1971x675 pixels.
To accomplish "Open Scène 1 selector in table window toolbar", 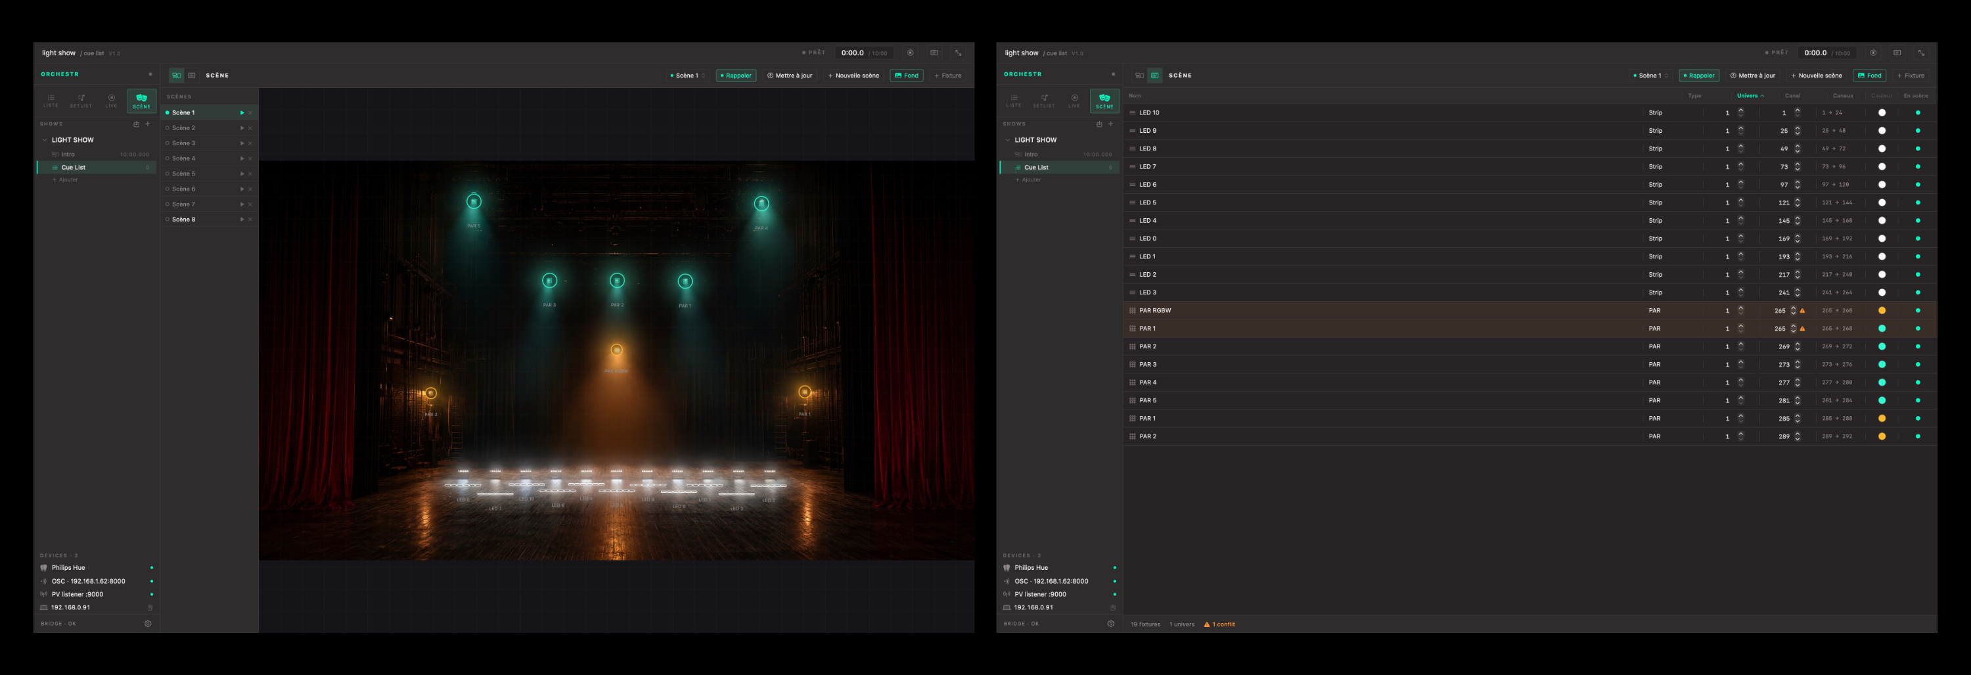I will [1650, 76].
